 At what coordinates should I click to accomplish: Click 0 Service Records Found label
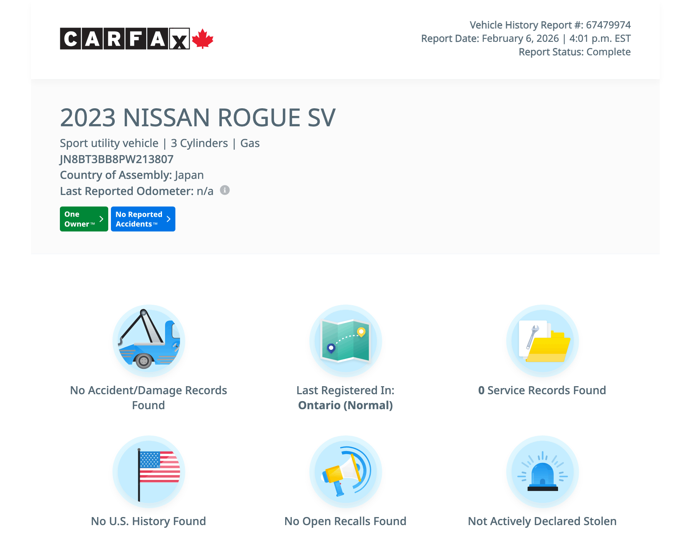[x=542, y=390]
